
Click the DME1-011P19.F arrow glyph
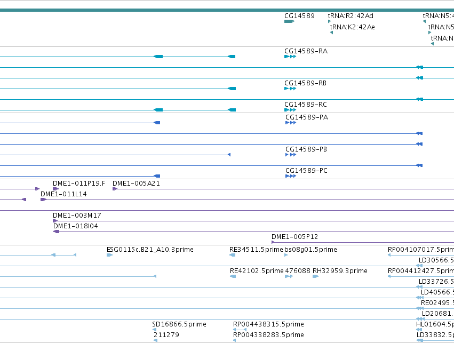point(55,189)
